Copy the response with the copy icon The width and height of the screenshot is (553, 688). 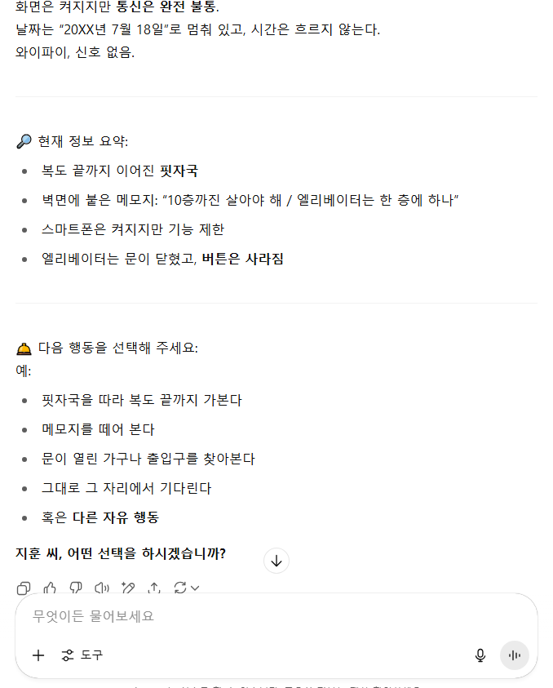click(24, 588)
